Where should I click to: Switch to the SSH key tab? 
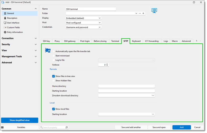pos(46,41)
